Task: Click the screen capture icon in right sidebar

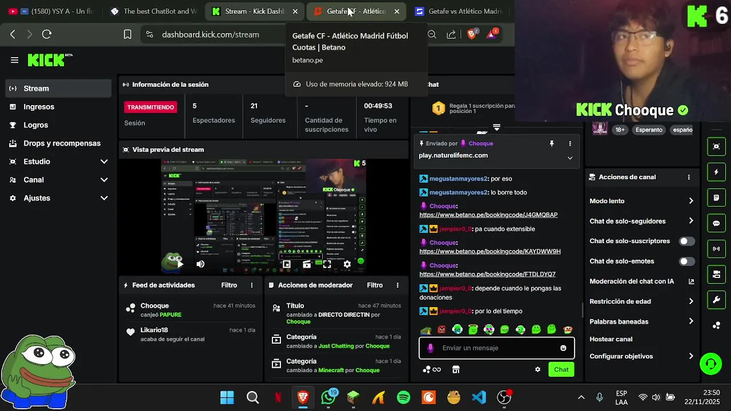Action: 716,146
